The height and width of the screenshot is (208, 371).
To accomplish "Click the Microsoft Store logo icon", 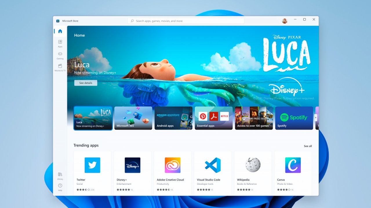I will tap(58, 21).
